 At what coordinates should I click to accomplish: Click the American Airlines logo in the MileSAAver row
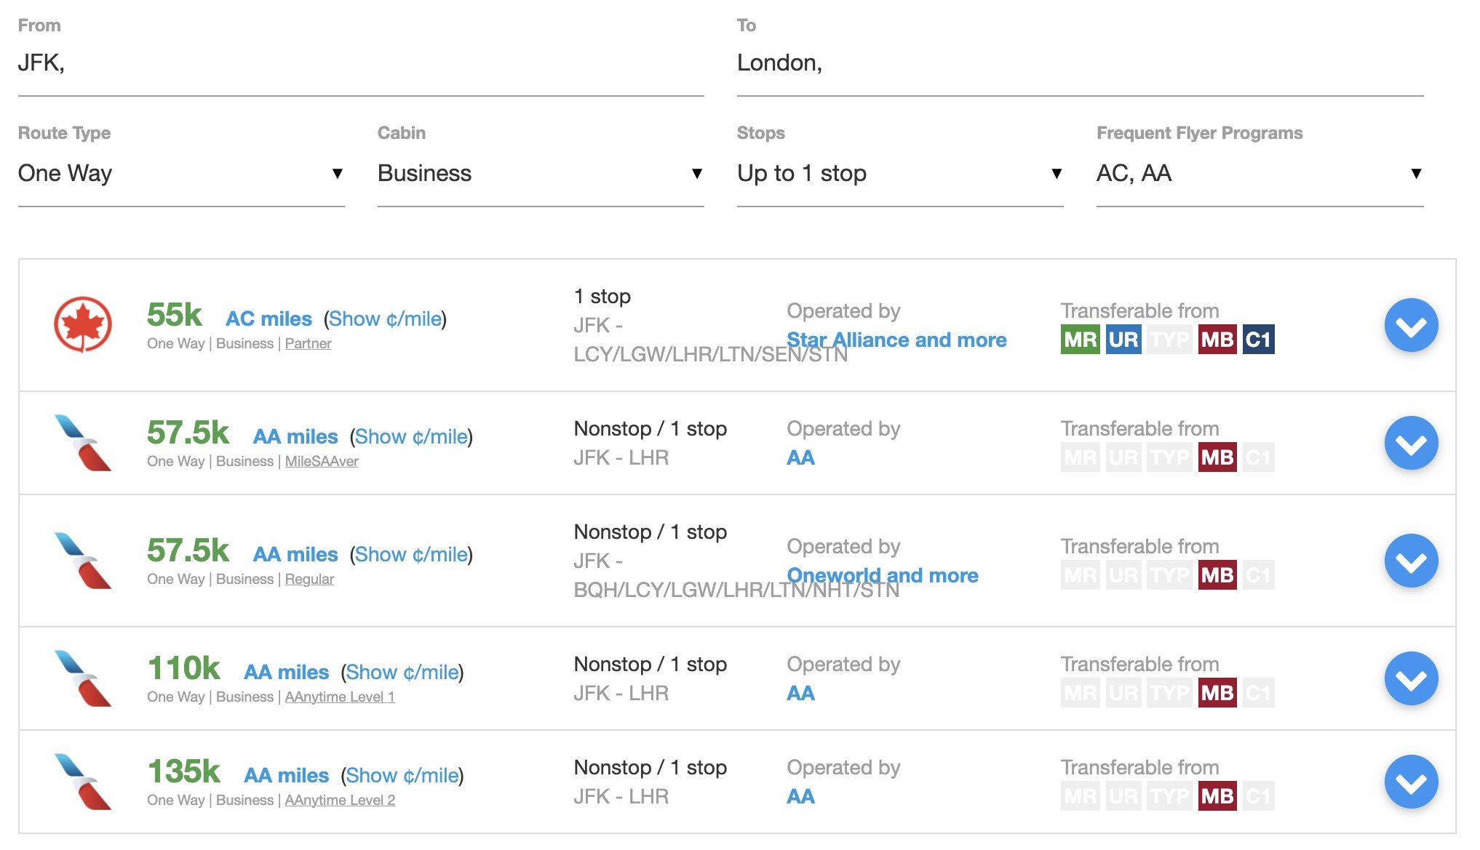tap(83, 443)
